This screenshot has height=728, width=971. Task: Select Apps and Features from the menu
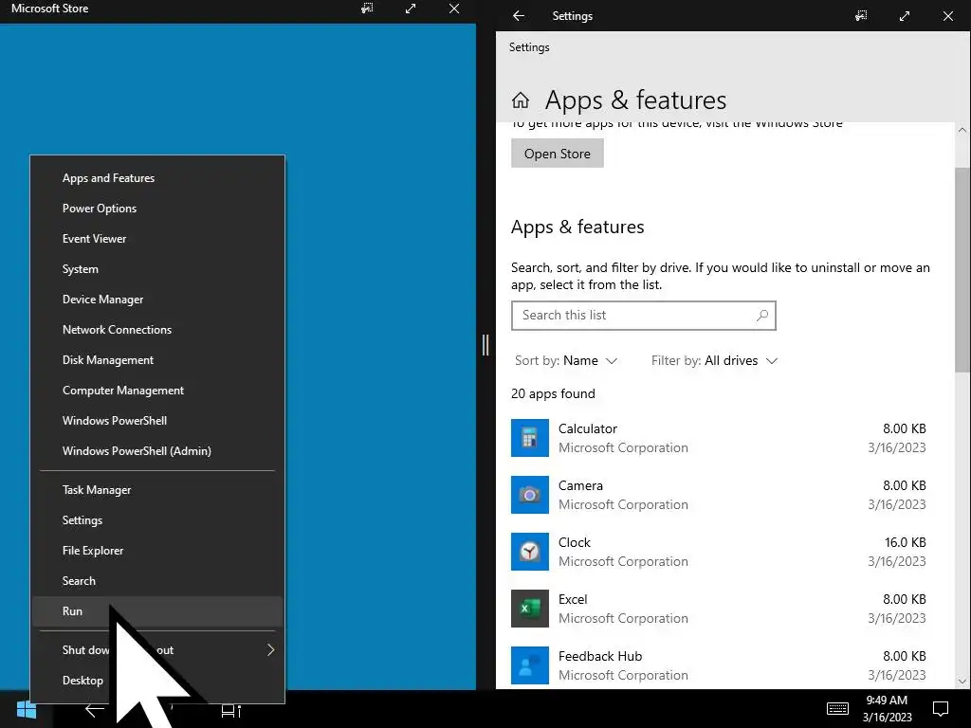coord(158,178)
